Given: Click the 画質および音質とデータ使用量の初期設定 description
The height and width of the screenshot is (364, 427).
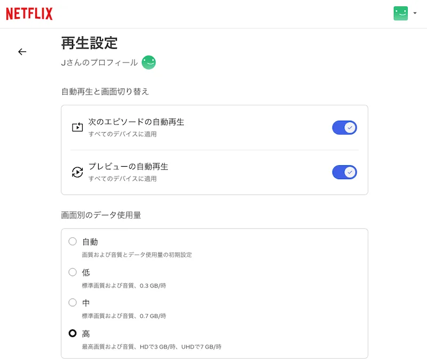Looking at the screenshot, I should pyautogui.click(x=137, y=255).
